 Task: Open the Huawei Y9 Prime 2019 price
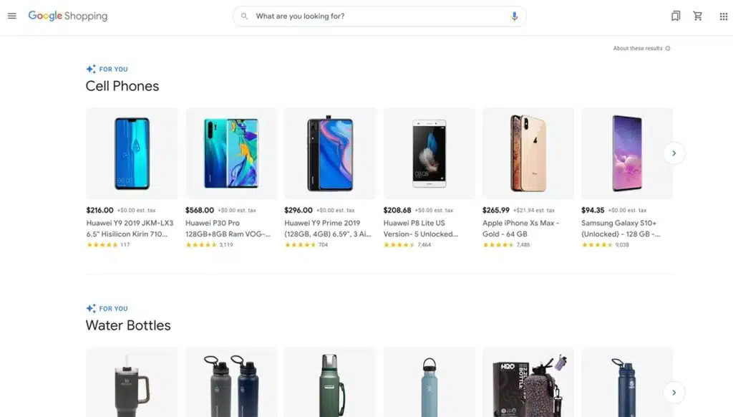296,210
